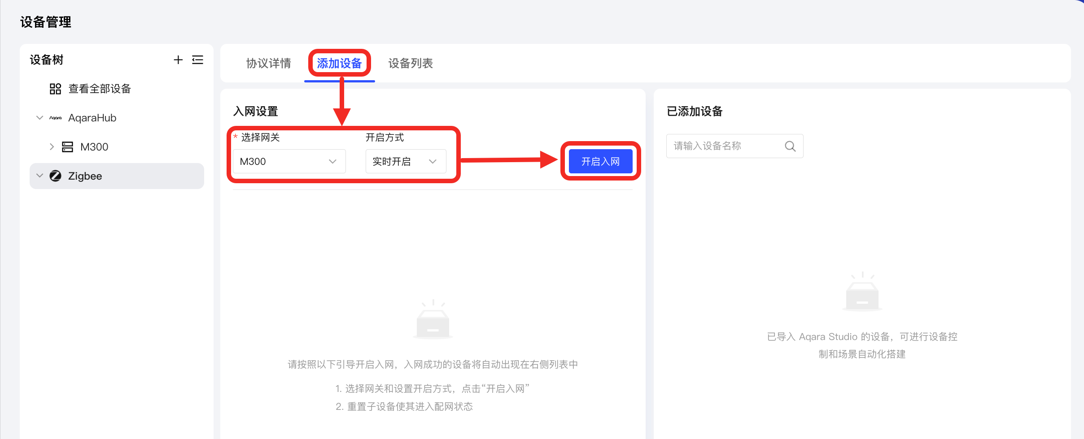
Task: Collapse the AqaraHub tree node
Action: (x=39, y=118)
